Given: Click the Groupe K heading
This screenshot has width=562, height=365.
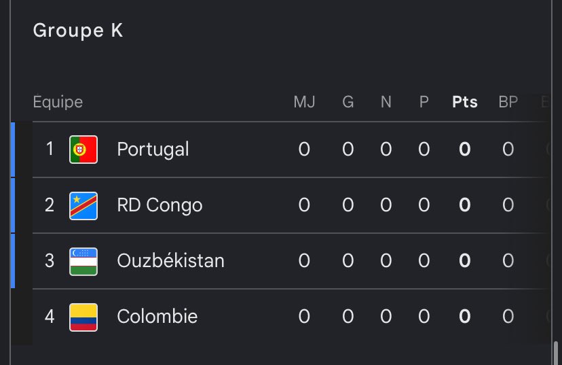Looking at the screenshot, I should tap(78, 31).
